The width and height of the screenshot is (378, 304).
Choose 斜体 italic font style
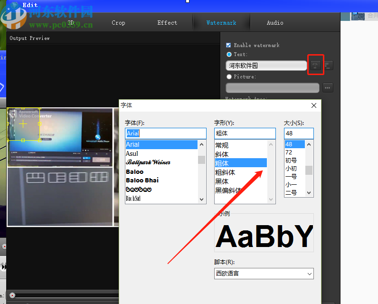[x=241, y=154]
